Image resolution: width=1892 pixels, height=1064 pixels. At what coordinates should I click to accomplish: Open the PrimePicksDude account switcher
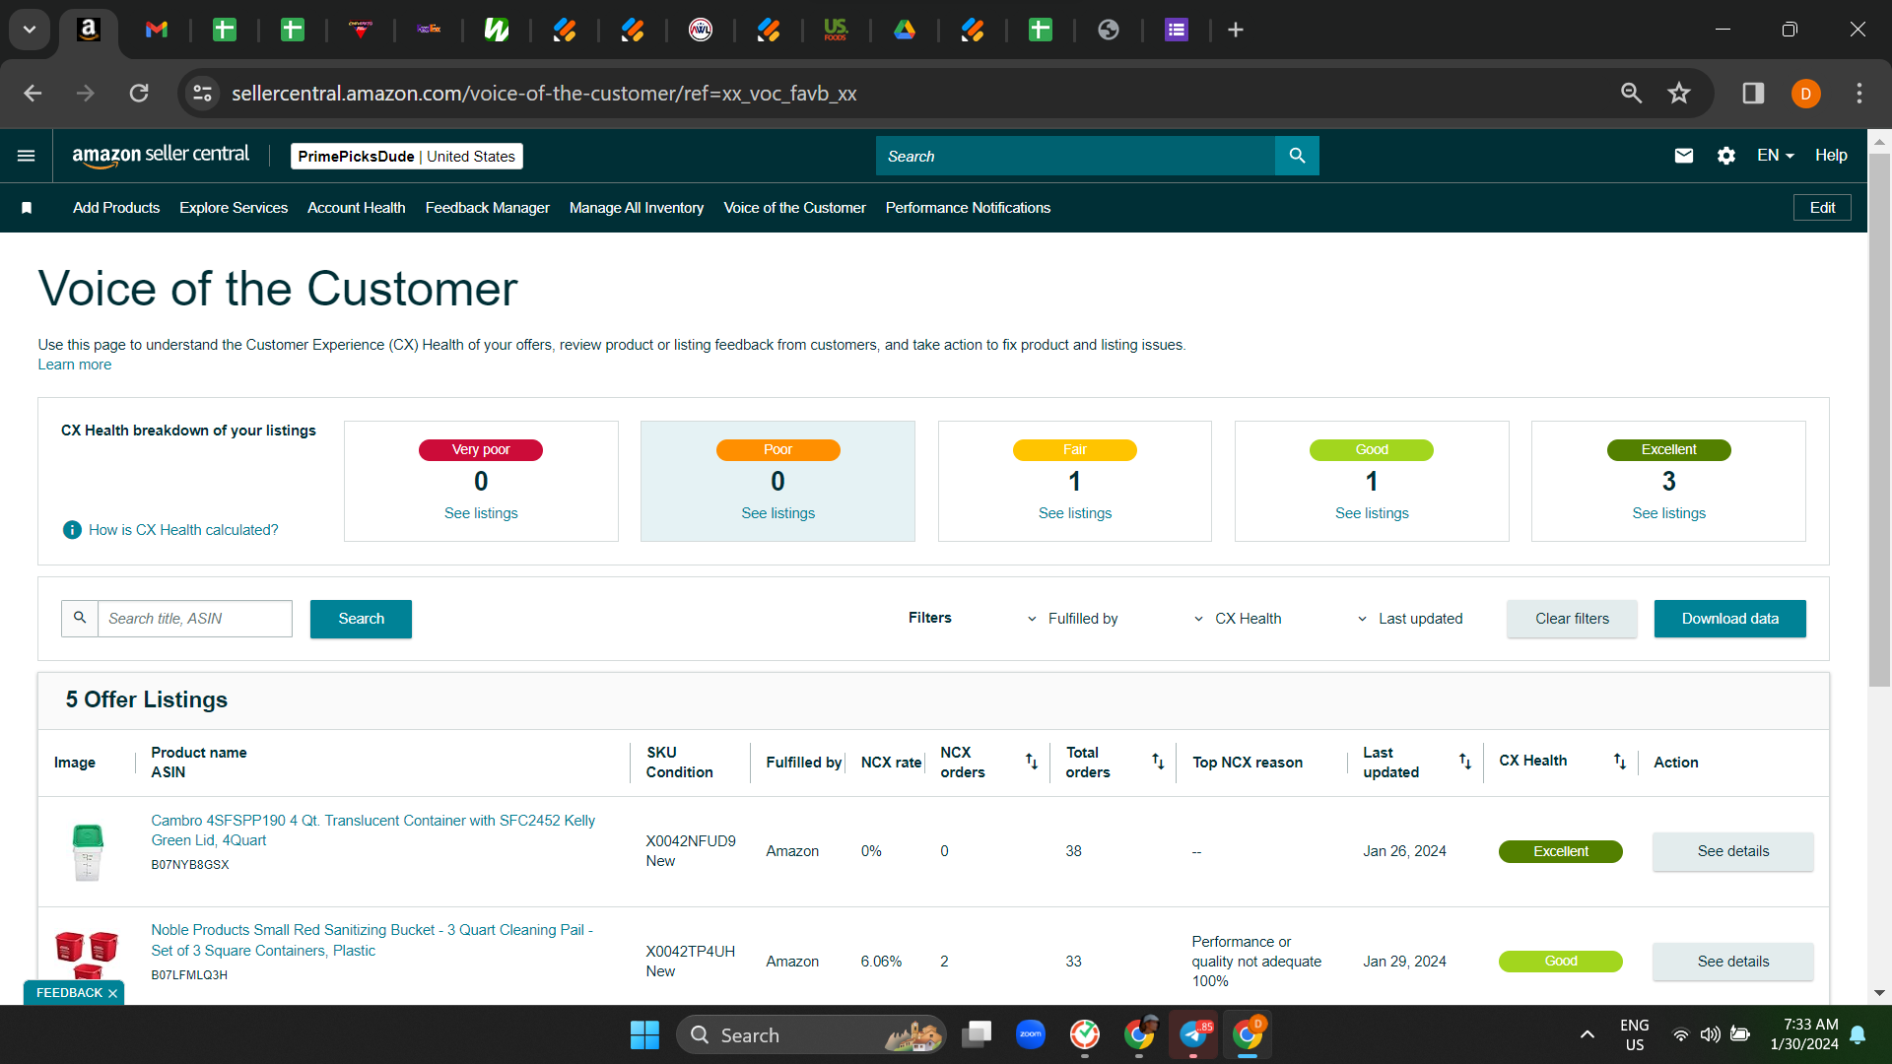(407, 157)
